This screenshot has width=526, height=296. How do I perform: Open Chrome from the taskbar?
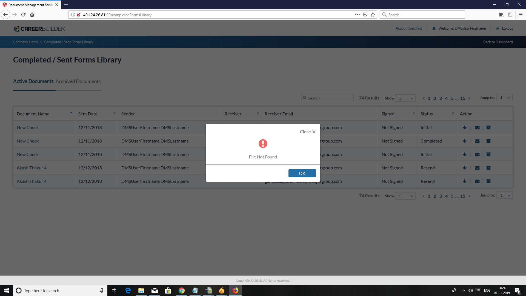click(x=182, y=291)
